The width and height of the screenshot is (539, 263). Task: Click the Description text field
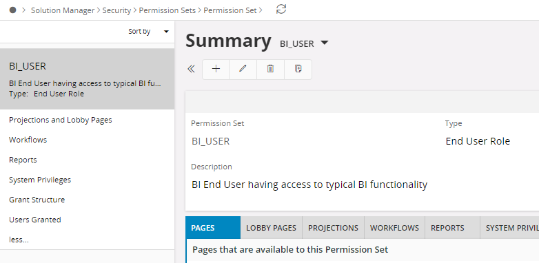309,185
